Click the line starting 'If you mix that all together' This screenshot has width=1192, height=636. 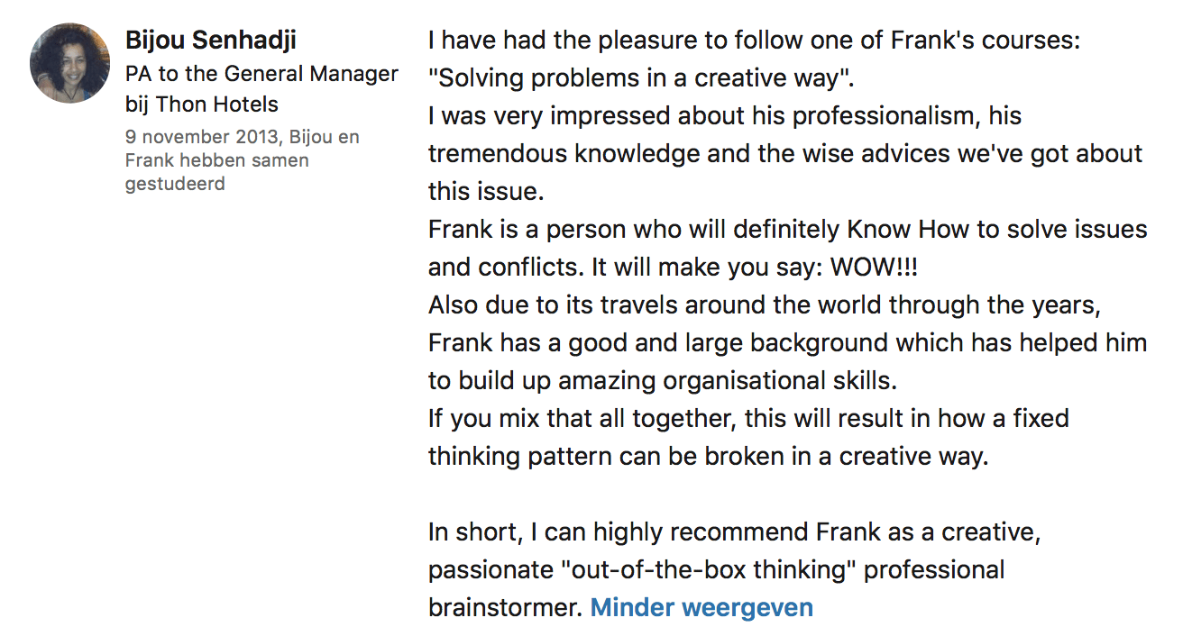tap(748, 419)
